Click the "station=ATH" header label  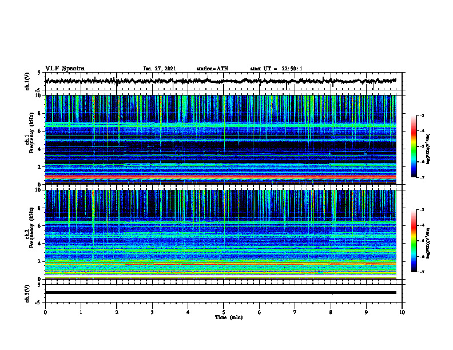(212, 69)
